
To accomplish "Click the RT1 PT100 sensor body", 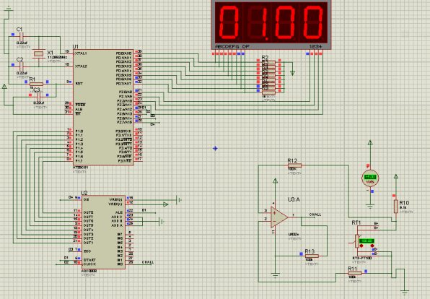I will click(x=357, y=241).
